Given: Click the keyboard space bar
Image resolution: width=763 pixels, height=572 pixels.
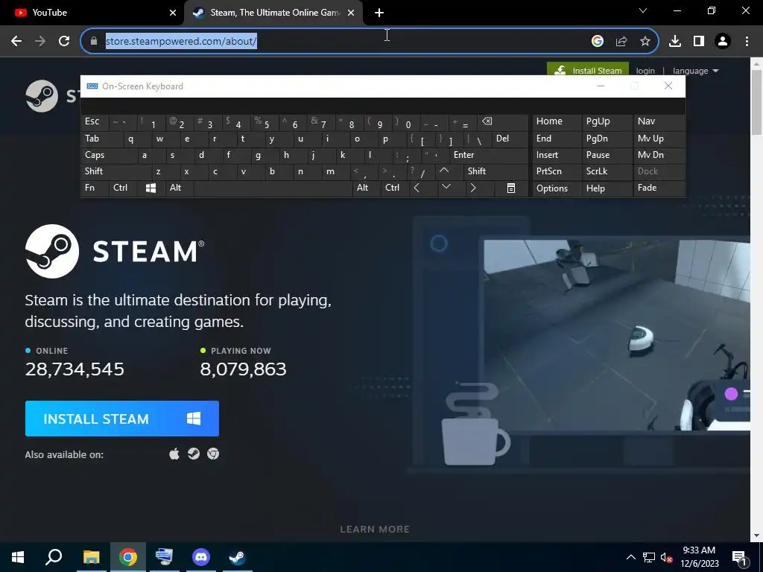Looking at the screenshot, I should (x=273, y=188).
